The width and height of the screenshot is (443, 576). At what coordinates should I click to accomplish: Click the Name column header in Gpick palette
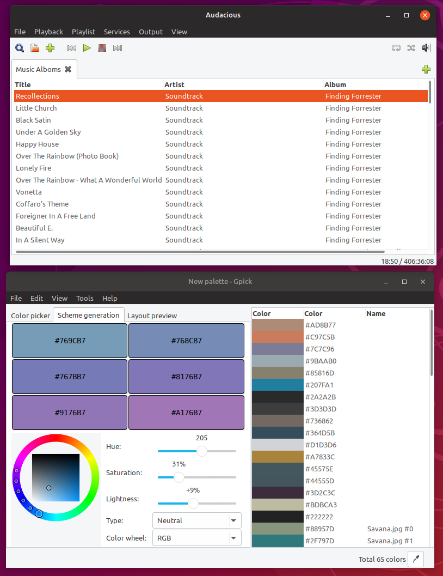point(397,314)
